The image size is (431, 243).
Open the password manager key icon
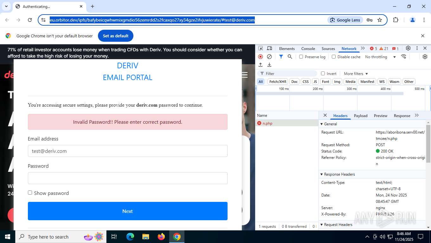click(x=370, y=20)
